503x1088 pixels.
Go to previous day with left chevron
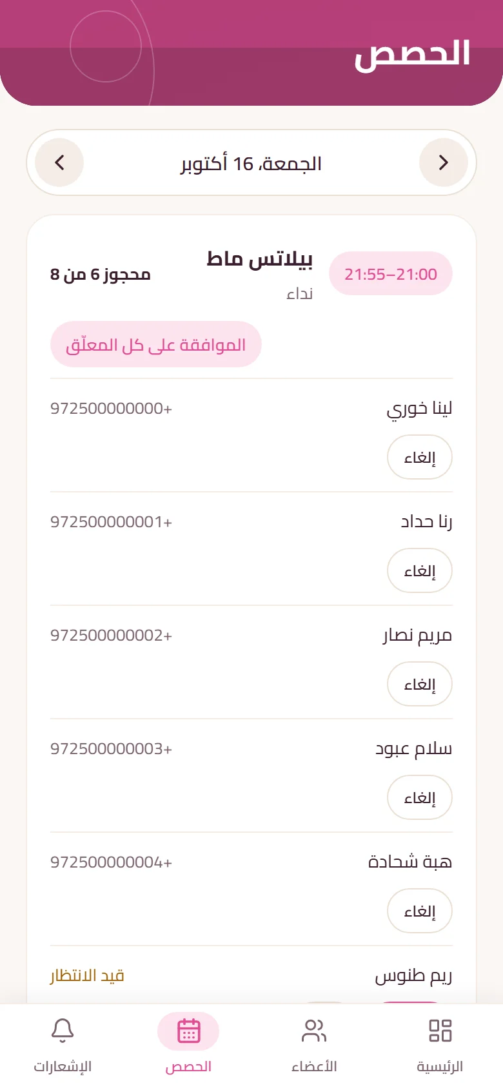click(59, 162)
